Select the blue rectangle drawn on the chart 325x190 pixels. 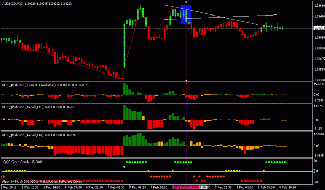point(186,14)
